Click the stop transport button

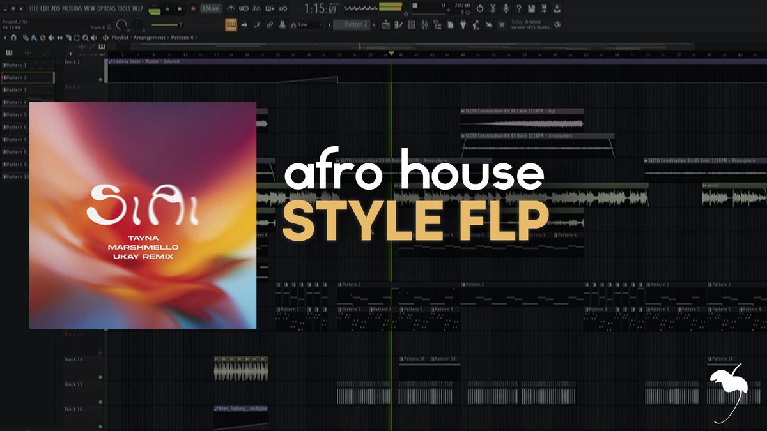[180, 9]
